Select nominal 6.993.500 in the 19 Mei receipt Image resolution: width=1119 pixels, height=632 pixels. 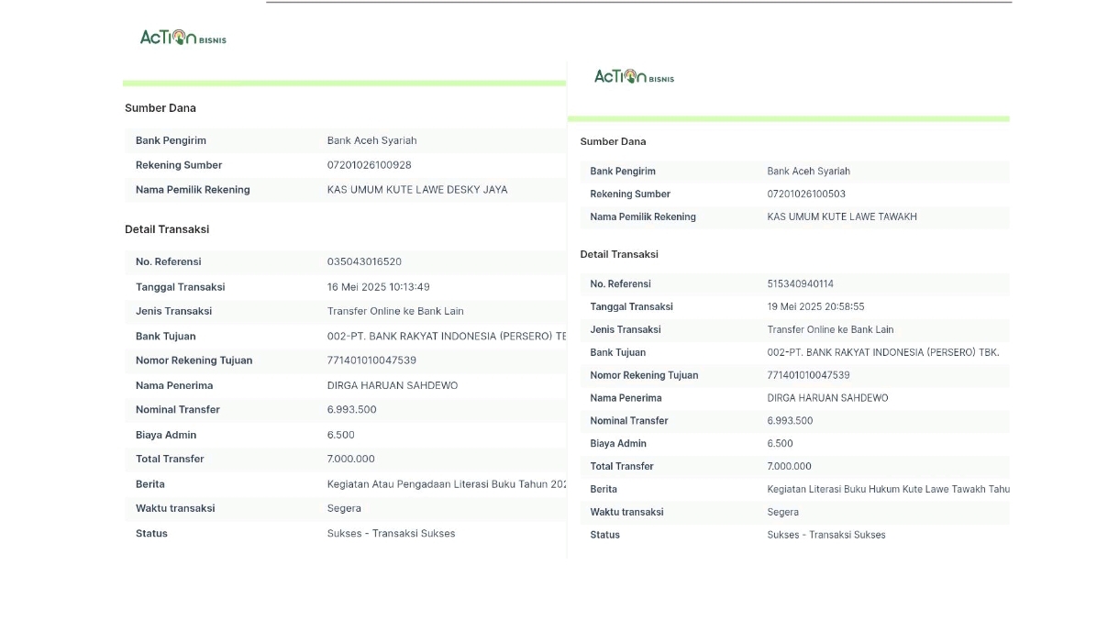click(x=791, y=421)
